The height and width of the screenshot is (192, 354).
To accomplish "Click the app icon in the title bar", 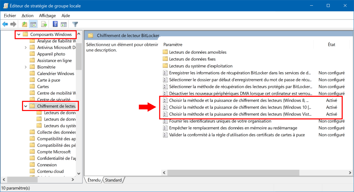I will click(6, 6).
